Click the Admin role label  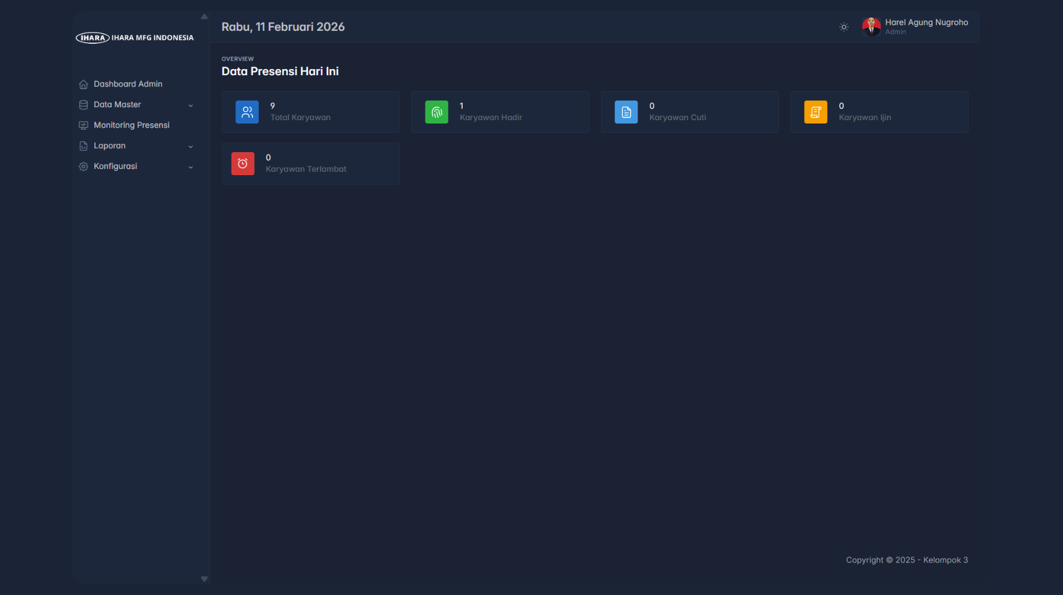895,32
